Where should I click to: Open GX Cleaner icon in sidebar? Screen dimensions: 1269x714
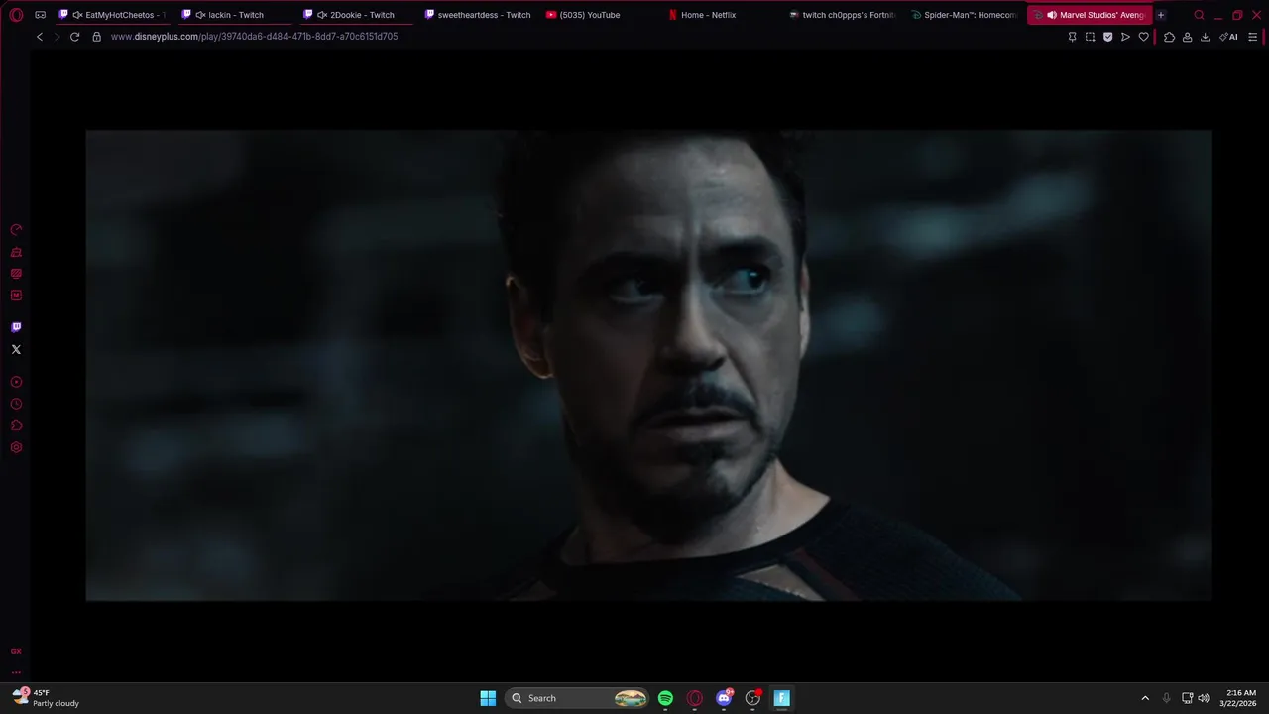(16, 252)
